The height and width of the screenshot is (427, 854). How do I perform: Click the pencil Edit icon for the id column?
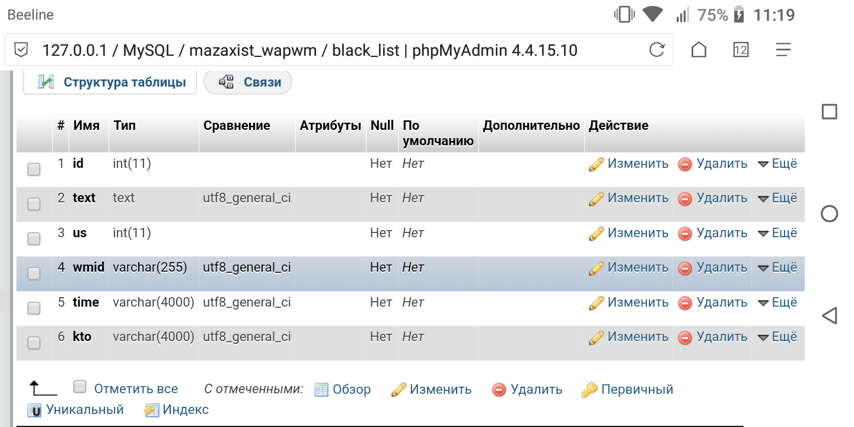pos(596,164)
